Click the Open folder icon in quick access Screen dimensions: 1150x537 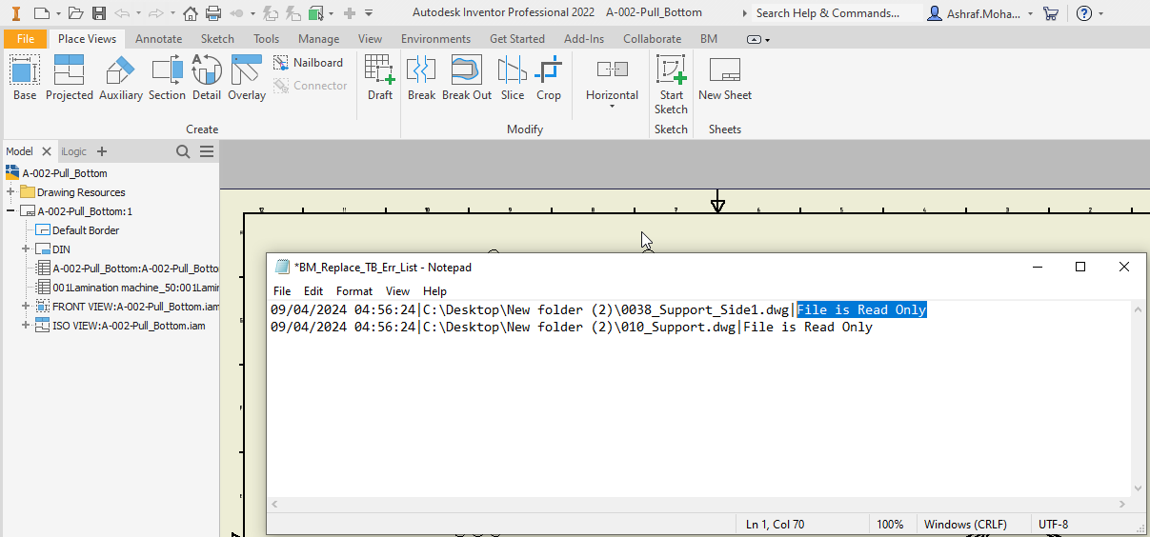click(x=77, y=13)
